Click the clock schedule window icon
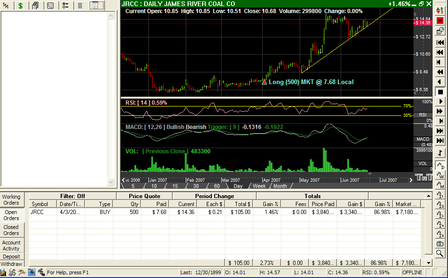448x278 pixels. pos(440,30)
